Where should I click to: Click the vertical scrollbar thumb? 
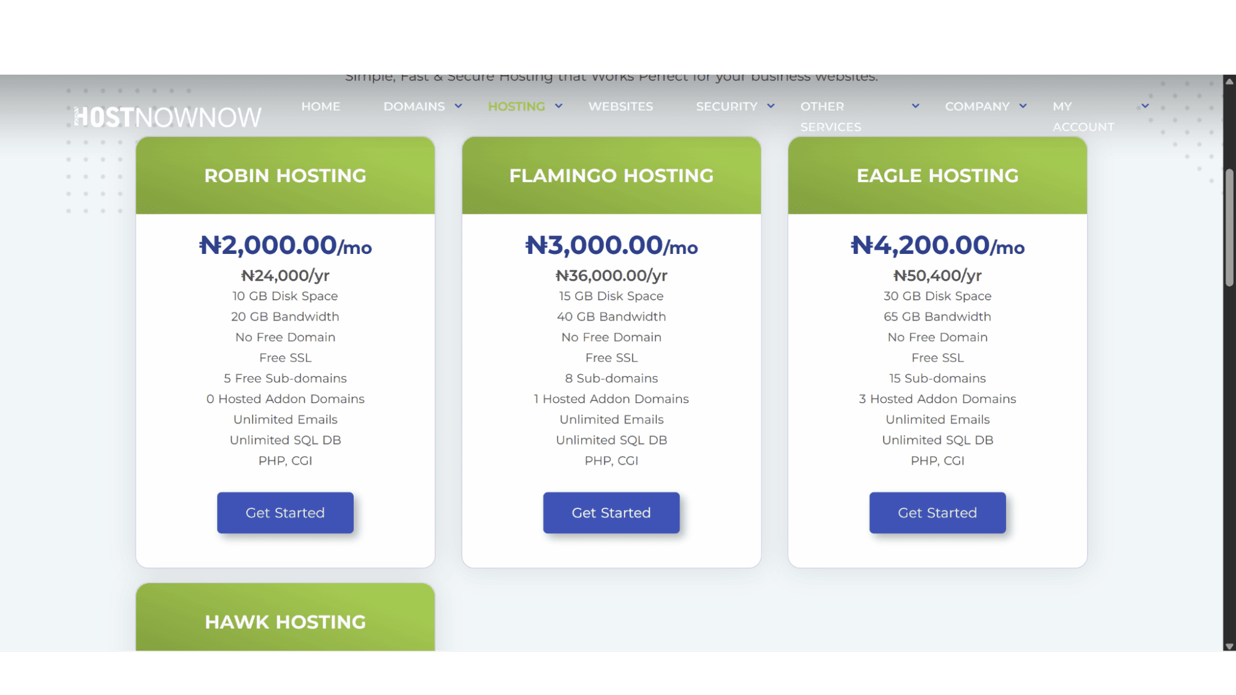pos(1229,227)
